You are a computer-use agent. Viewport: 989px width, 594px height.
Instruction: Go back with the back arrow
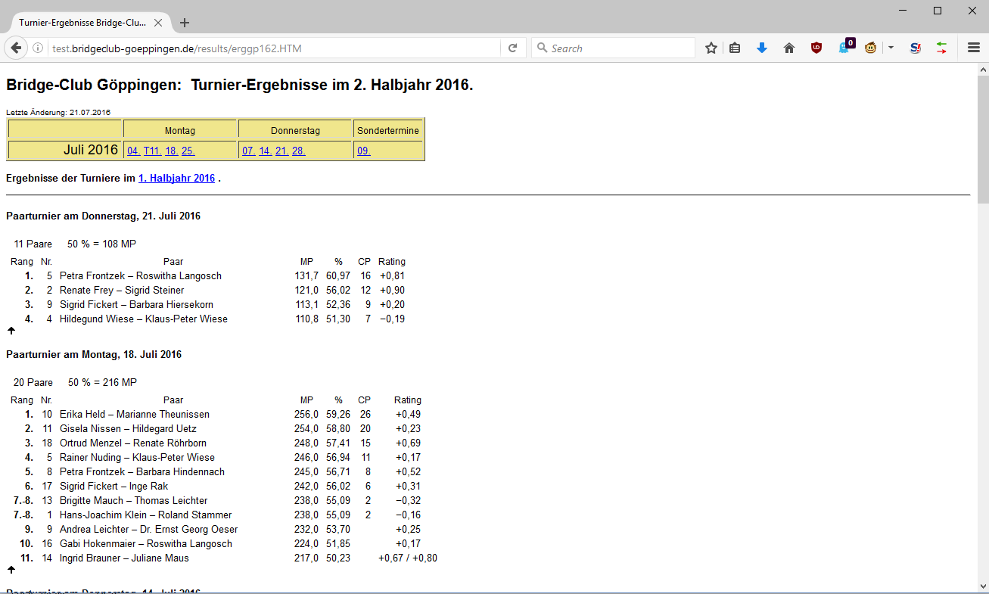(16, 48)
